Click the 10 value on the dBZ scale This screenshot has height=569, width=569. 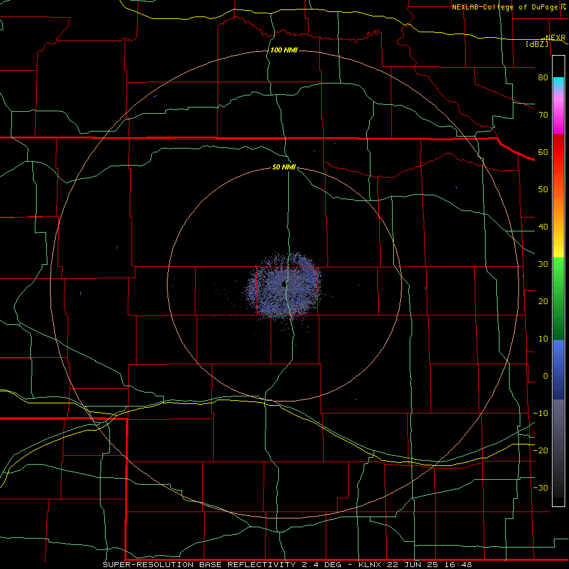point(543,339)
